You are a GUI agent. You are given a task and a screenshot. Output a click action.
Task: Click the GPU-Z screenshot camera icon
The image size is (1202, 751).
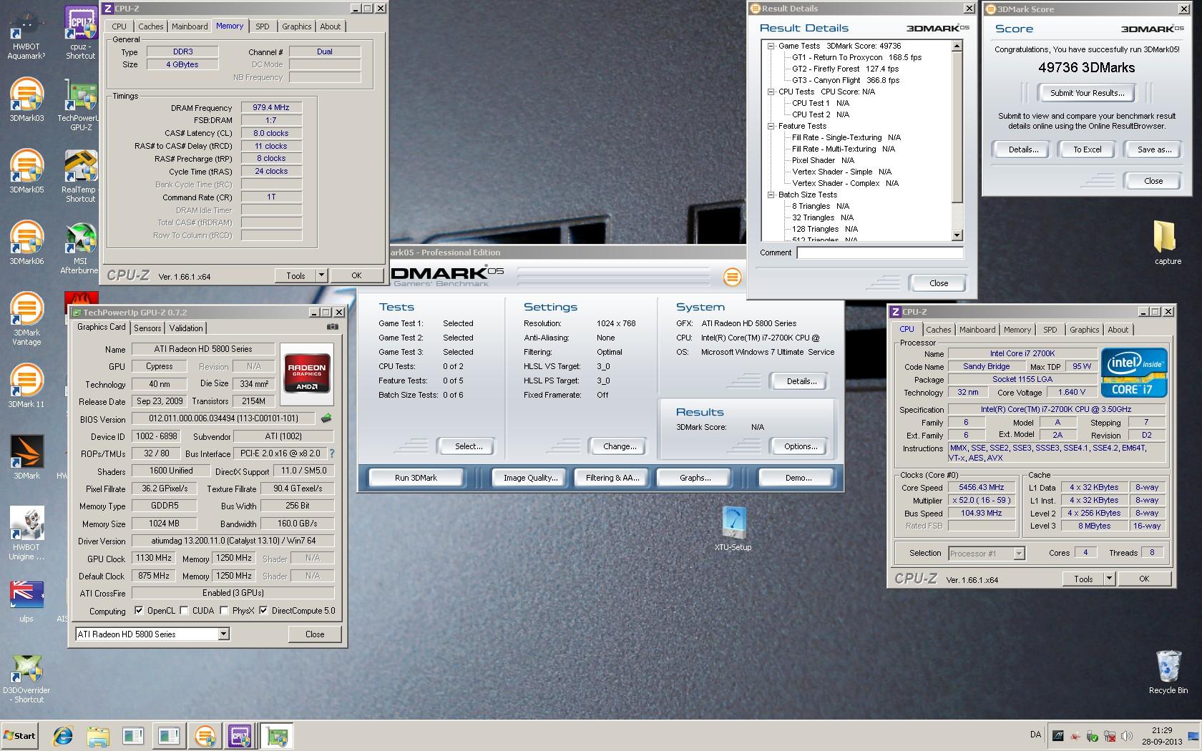333,327
